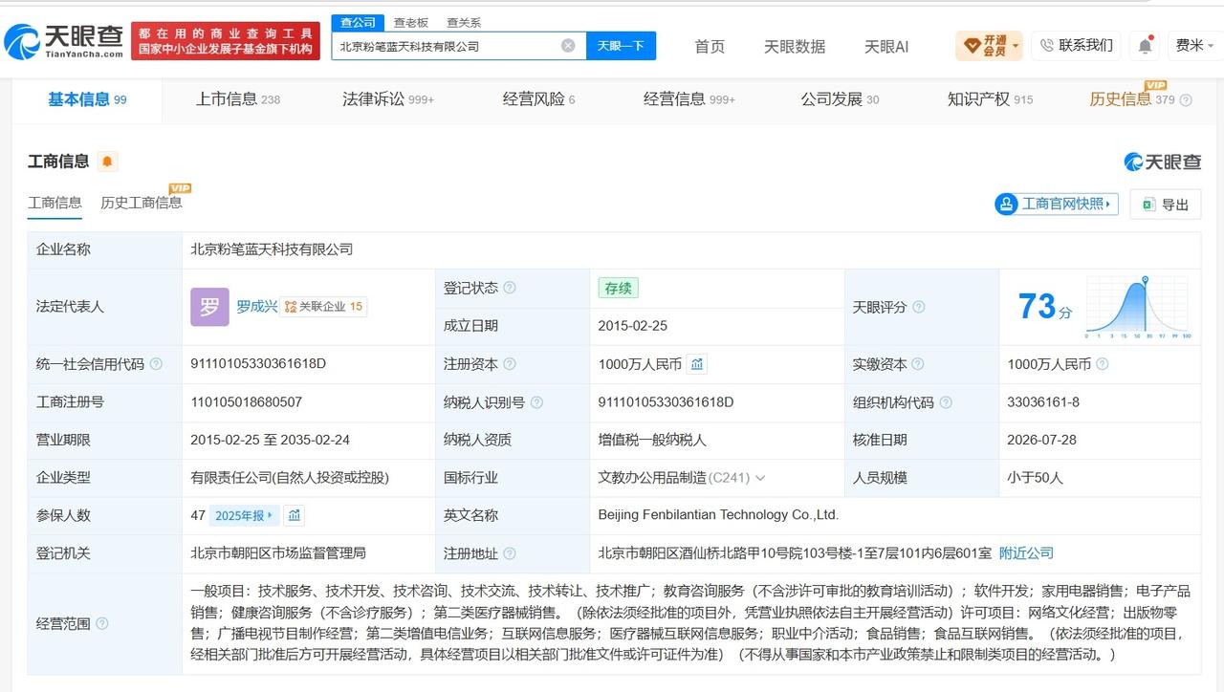Open notifications bell icon
This screenshot has height=692, width=1224.
(1145, 45)
